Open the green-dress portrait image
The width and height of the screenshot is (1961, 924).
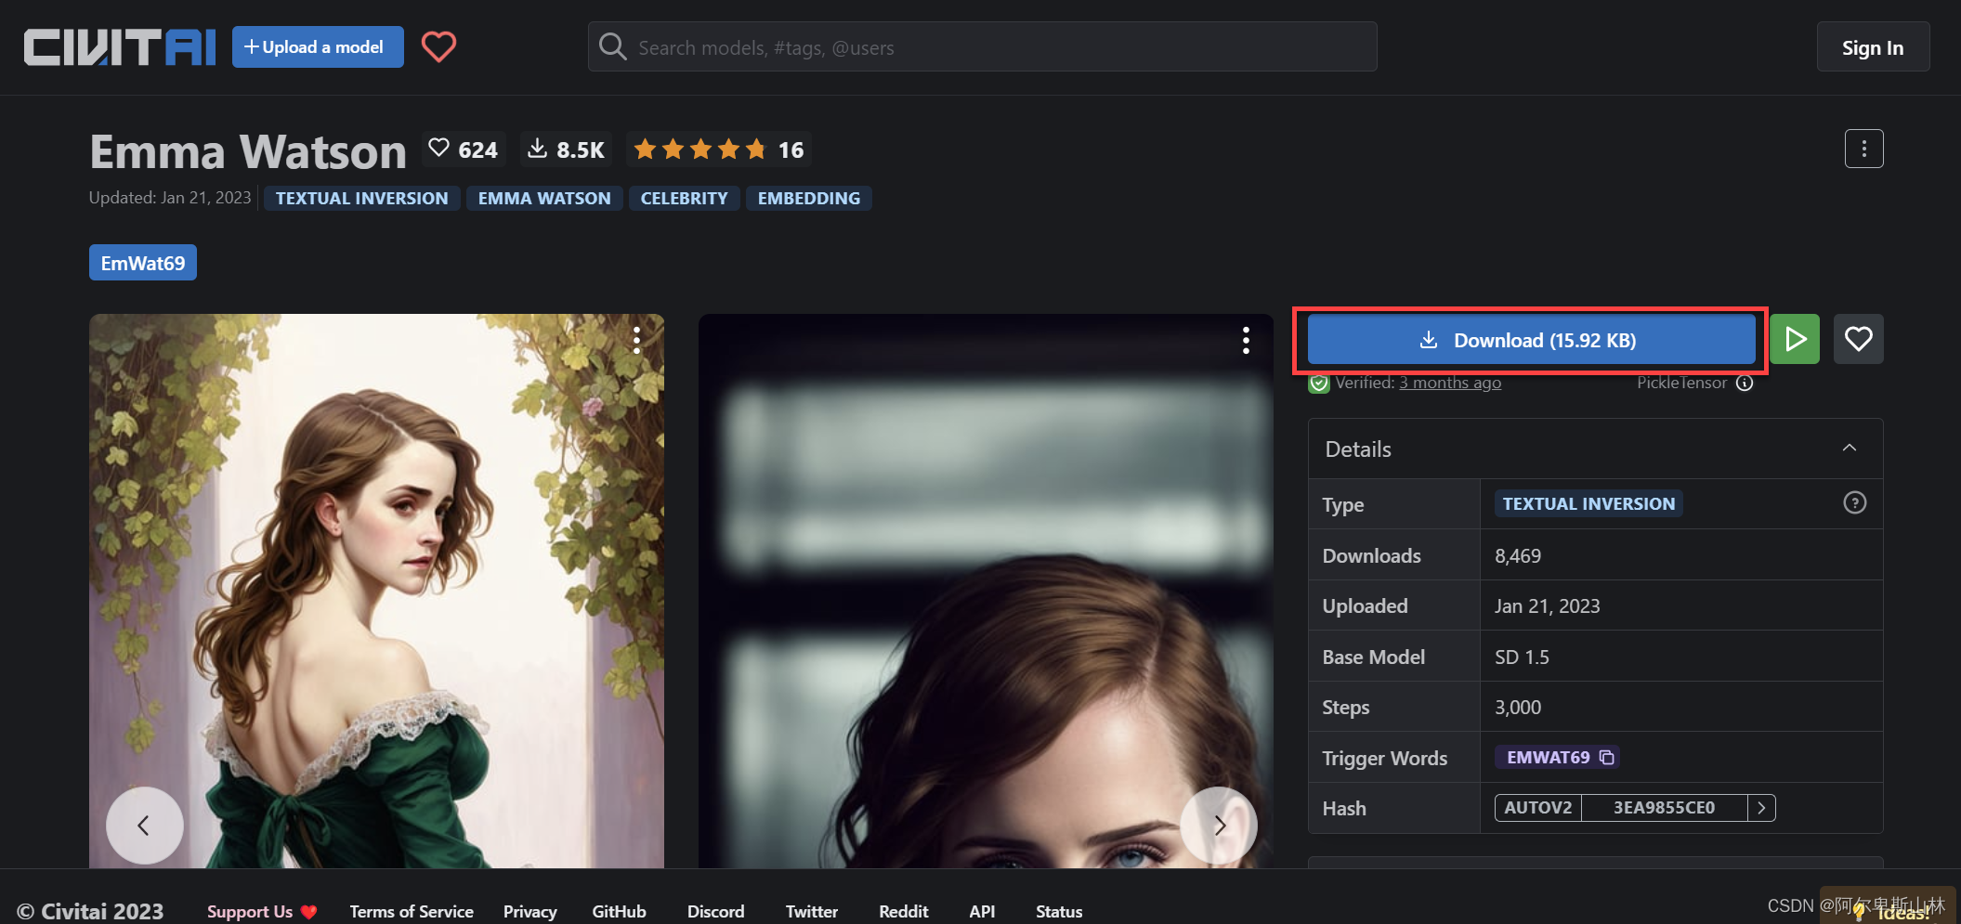click(376, 591)
